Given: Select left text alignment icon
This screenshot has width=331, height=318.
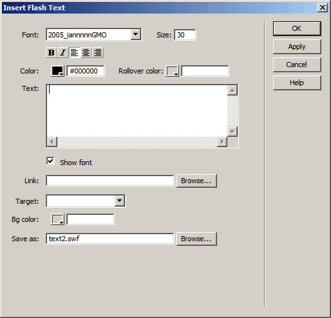Looking at the screenshot, I should click(x=74, y=52).
